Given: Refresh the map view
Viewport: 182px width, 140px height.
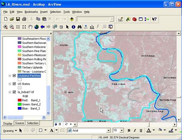Looking at the screenshot, I should 66,124.
